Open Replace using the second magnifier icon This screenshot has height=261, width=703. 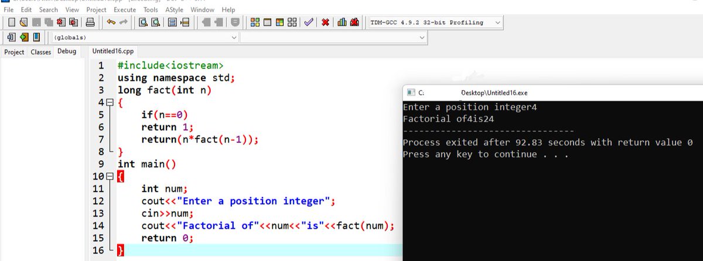(x=156, y=22)
